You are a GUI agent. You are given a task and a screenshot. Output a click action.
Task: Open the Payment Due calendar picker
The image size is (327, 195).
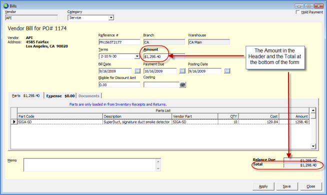click(x=182, y=71)
